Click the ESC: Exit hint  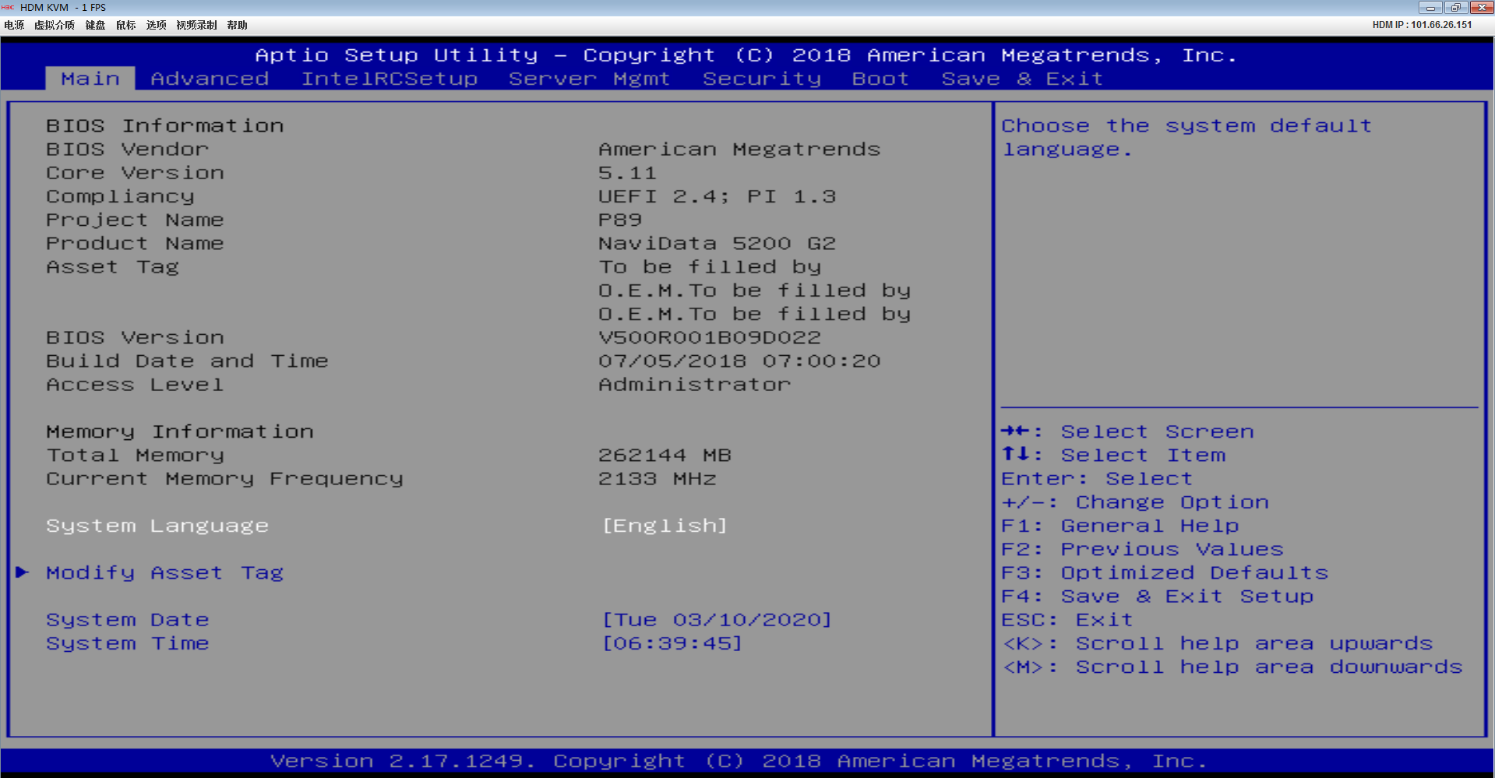[x=1067, y=620]
